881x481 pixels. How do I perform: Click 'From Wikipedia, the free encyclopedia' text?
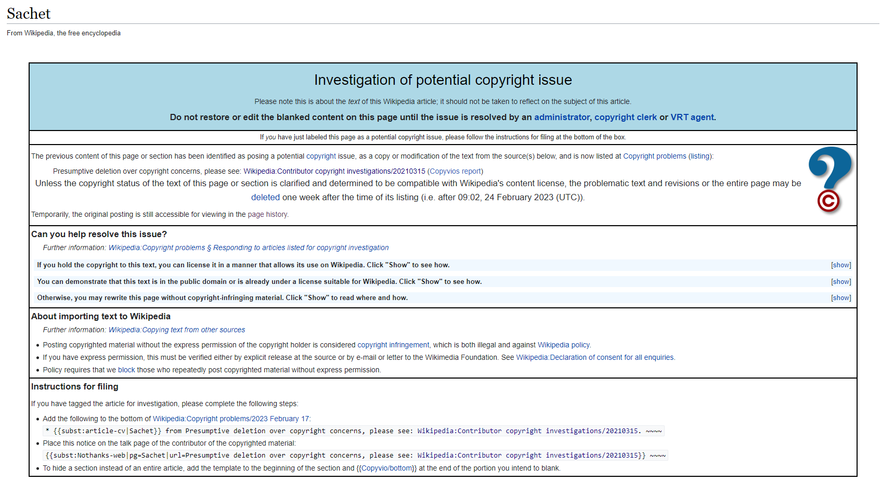pyautogui.click(x=63, y=33)
